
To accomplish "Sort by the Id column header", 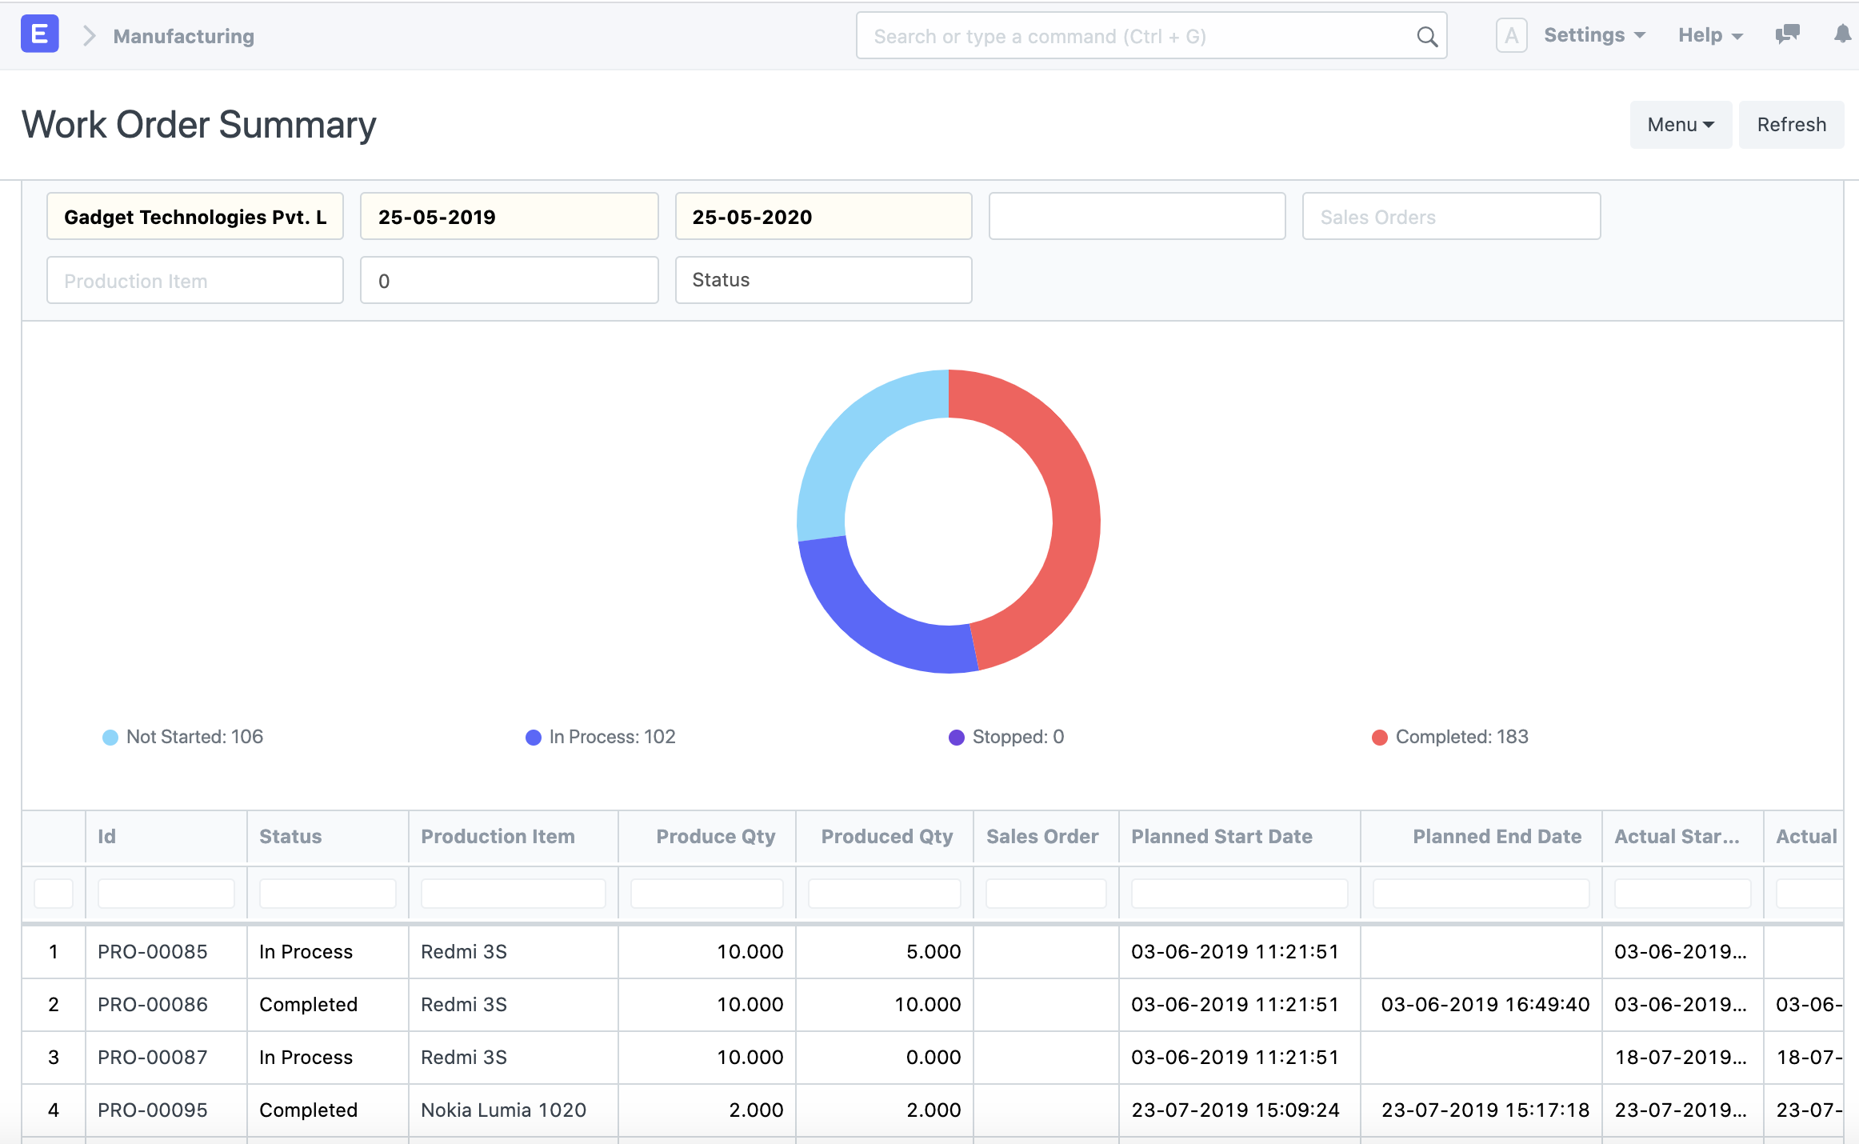I will [166, 837].
